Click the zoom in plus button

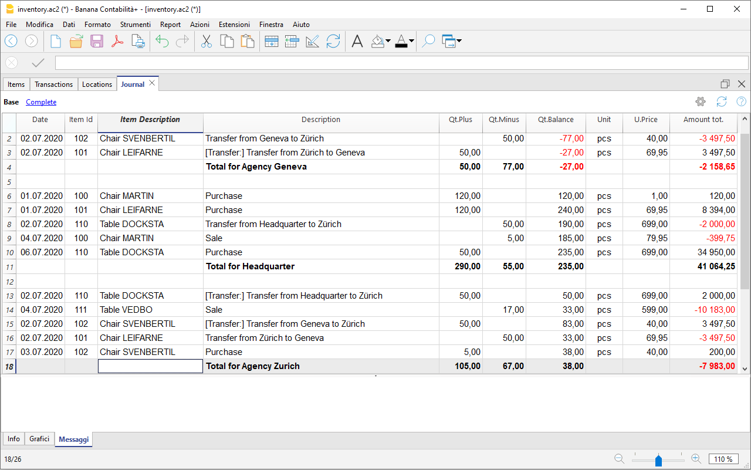click(x=696, y=459)
